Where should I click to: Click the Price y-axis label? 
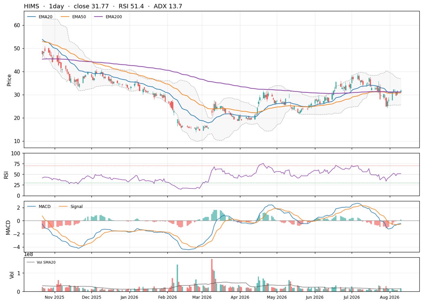(x=9, y=80)
